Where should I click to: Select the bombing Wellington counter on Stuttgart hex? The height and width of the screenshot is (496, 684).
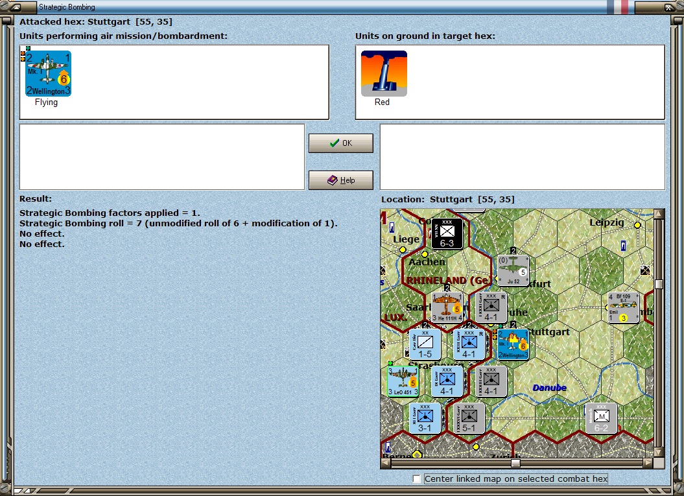pyautogui.click(x=513, y=344)
